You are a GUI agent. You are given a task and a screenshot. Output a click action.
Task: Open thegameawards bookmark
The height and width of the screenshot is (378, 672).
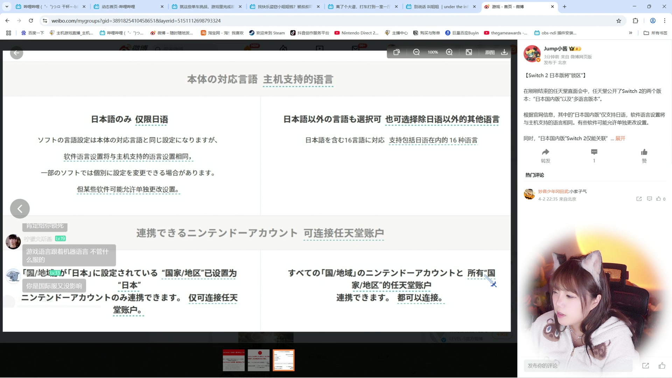click(x=505, y=33)
